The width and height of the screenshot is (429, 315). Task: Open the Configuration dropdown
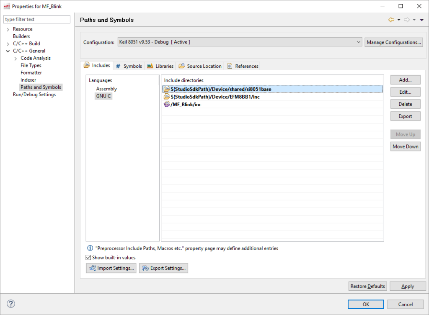358,42
